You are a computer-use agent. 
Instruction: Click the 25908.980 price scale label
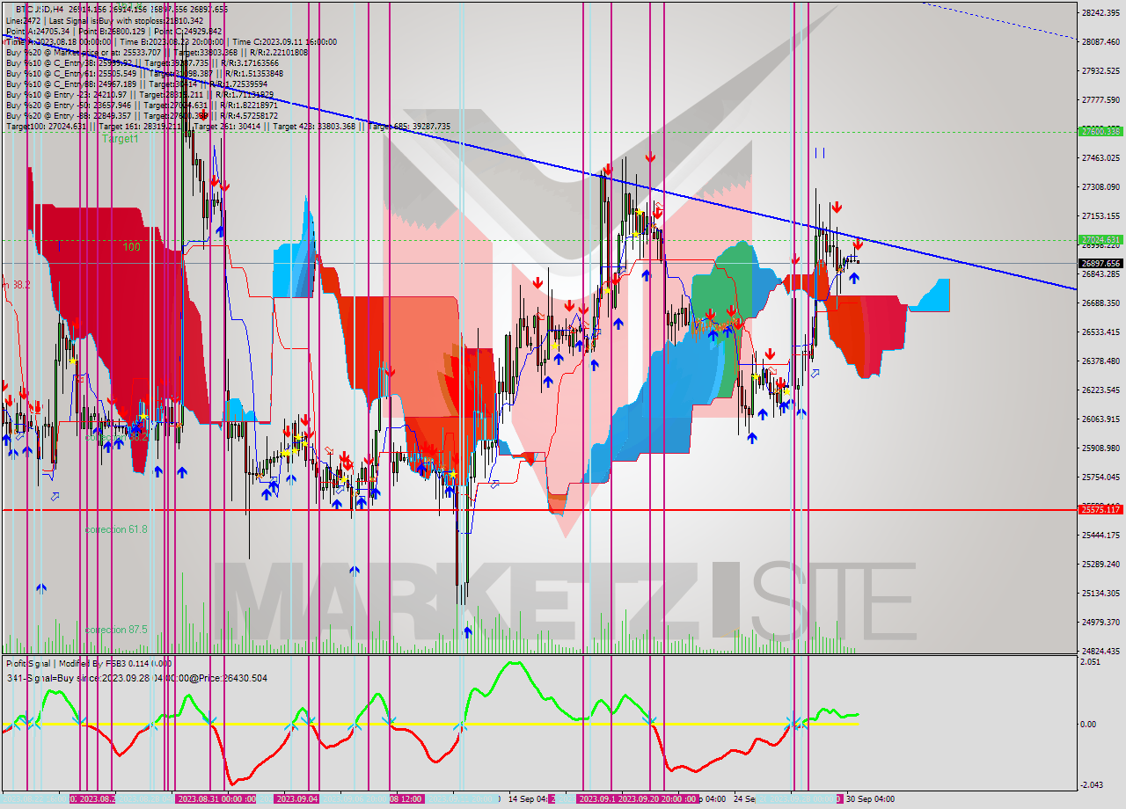click(x=1101, y=448)
